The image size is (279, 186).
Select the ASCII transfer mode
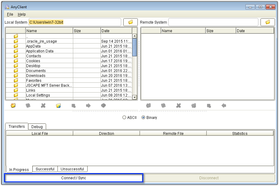tap(130, 118)
